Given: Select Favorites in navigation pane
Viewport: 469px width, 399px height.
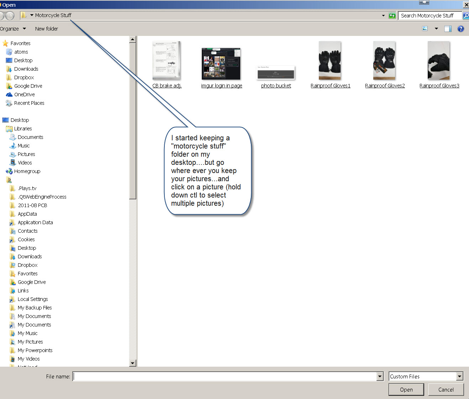Looking at the screenshot, I should pos(20,43).
